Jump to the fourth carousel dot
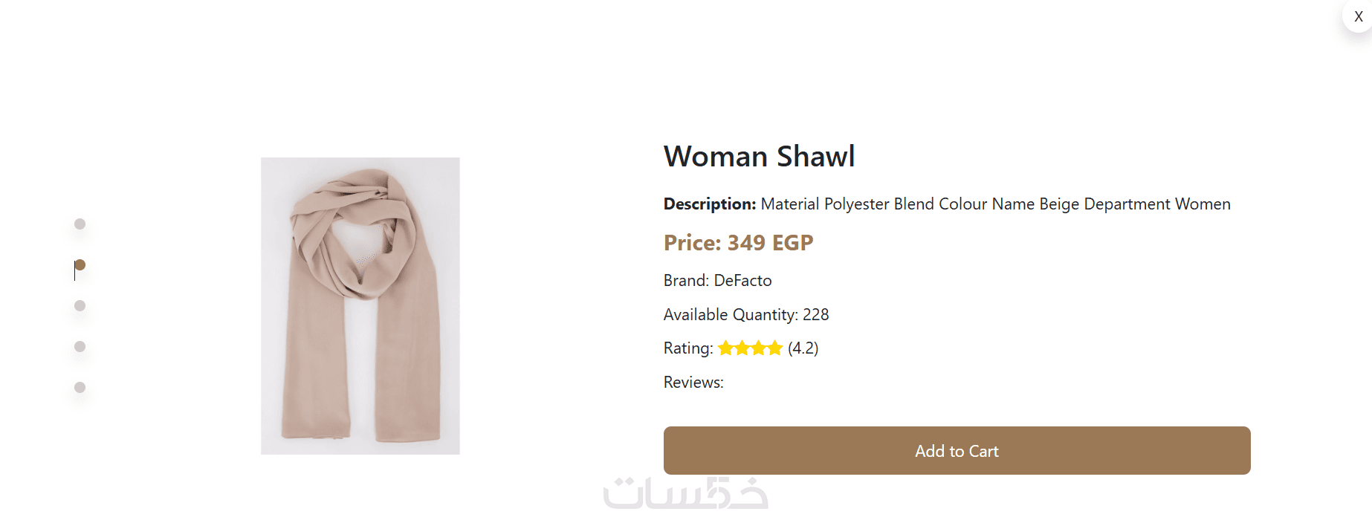This screenshot has width=1372, height=520. pyautogui.click(x=80, y=347)
